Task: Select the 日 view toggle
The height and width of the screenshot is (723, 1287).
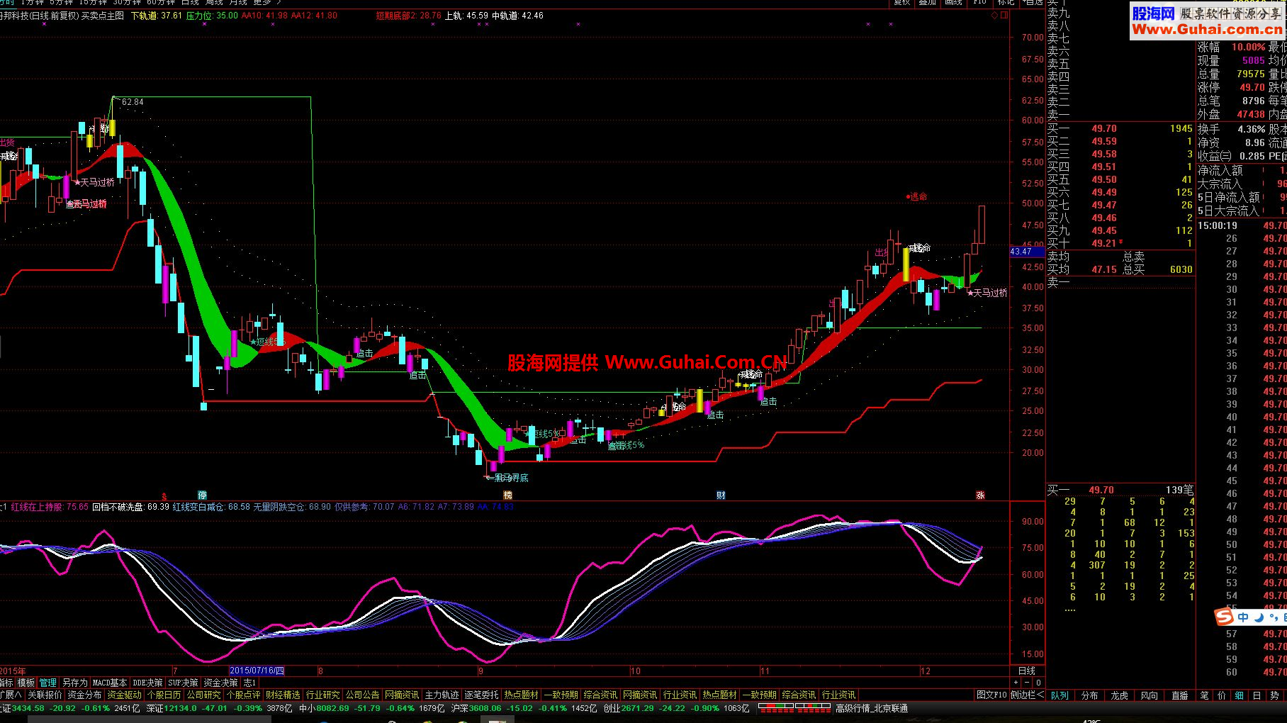Action: [1257, 695]
